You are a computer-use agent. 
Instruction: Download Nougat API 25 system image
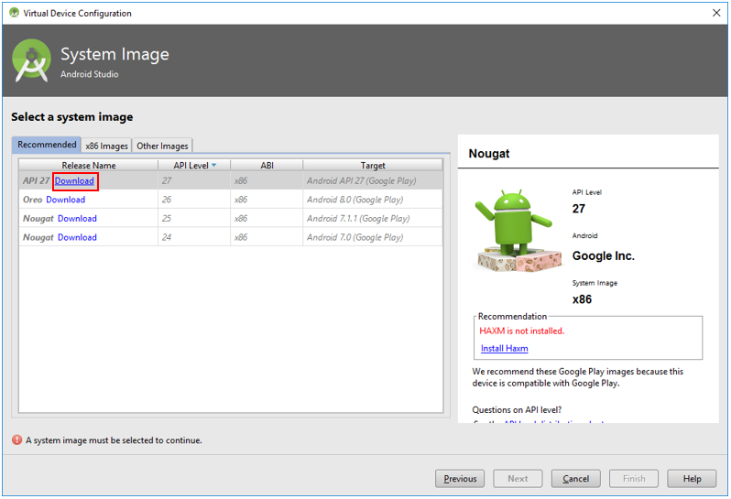[77, 218]
